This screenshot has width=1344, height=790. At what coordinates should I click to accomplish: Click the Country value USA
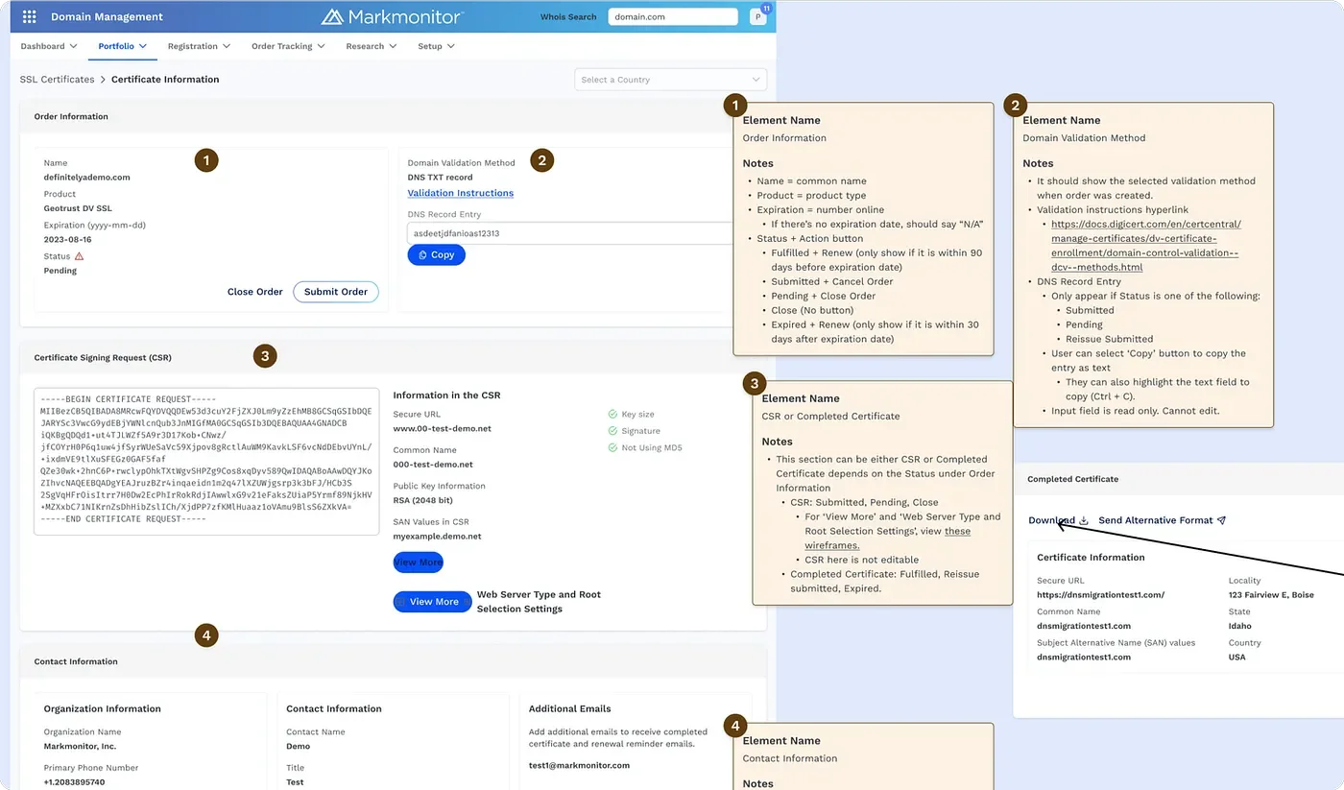click(1237, 658)
